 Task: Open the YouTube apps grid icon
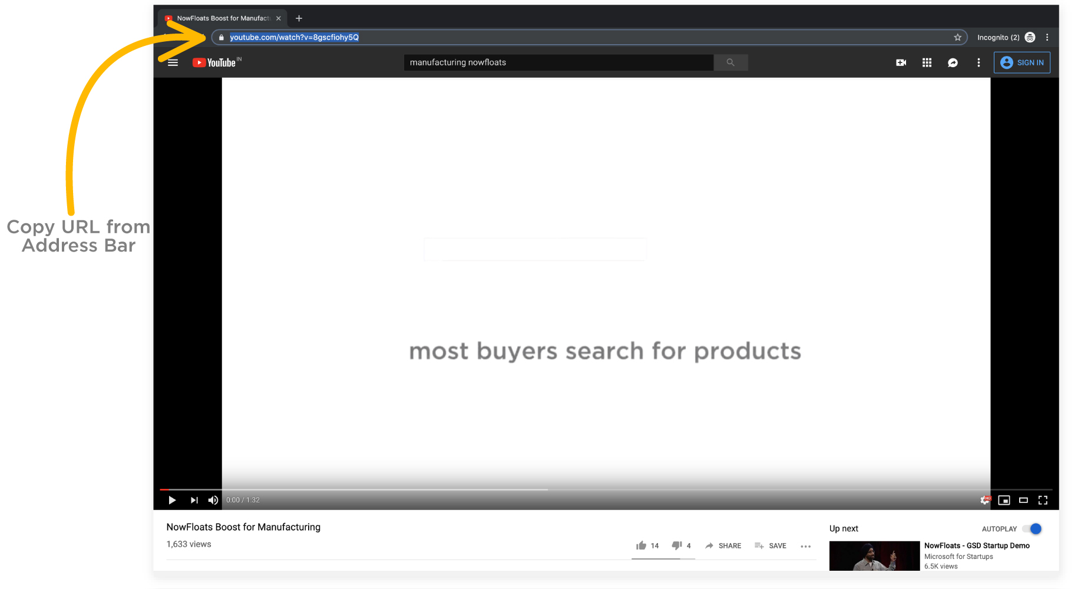927,62
